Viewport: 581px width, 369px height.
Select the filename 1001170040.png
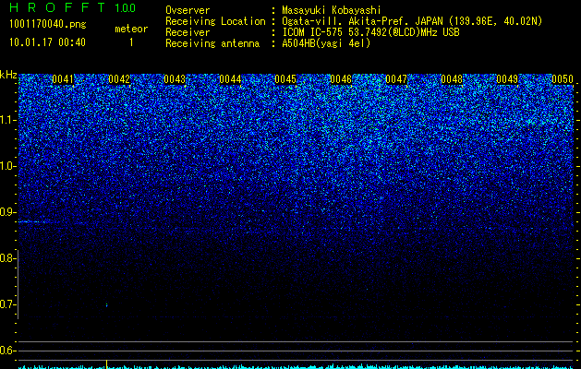click(x=48, y=25)
